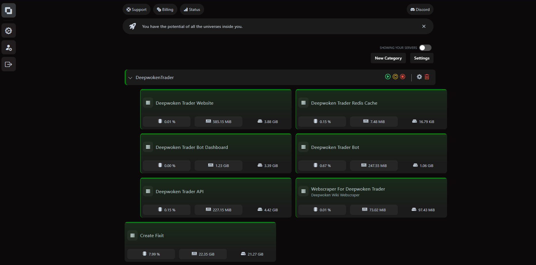Click the rocket icon in banner
The height and width of the screenshot is (265, 536).
point(132,26)
